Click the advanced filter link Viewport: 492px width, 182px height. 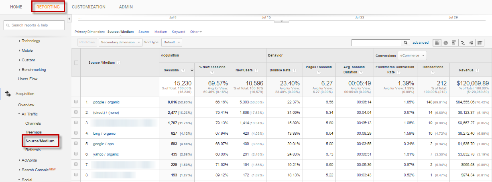pyautogui.click(x=420, y=42)
